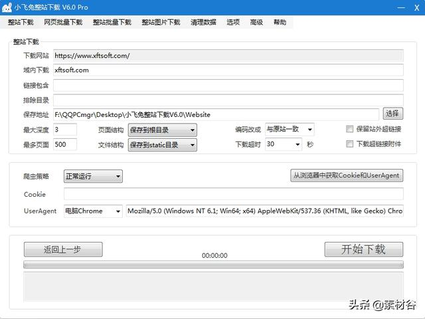
Task: Open the 整站批量下载 menu
Action: coord(112,22)
